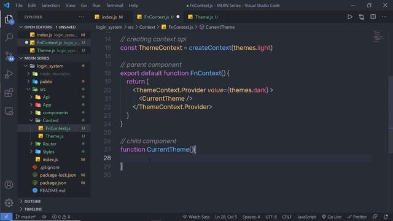The height and width of the screenshot is (221, 393).
Task: Click Context in the breadcrumb path
Action: 147,27
